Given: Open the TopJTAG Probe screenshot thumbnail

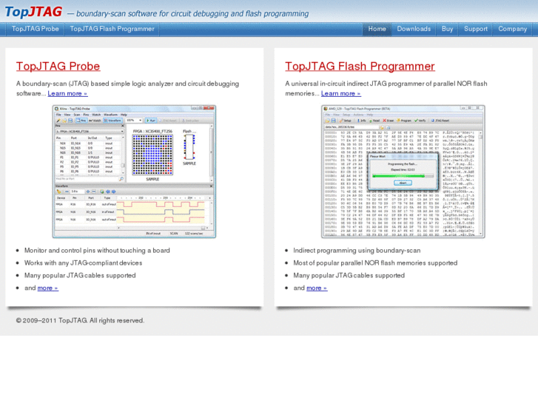Looking at the screenshot, I should pyautogui.click(x=134, y=172).
